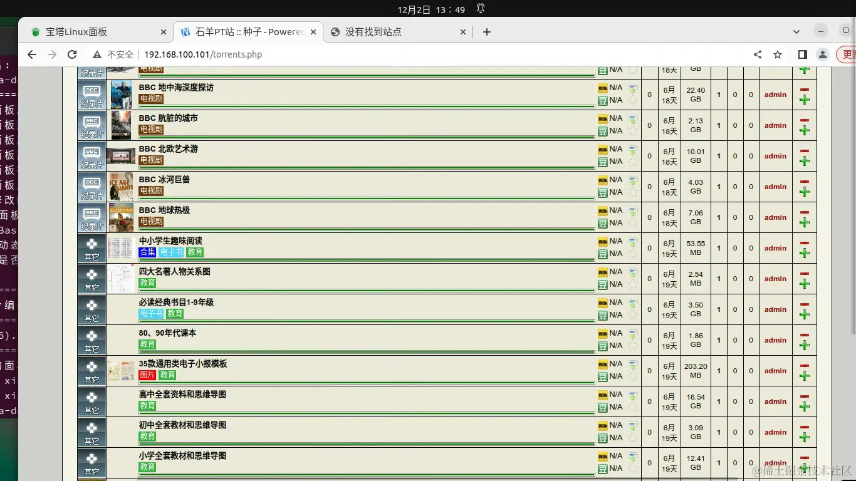Select the 纪录片 category icon beside BBC 冰河巨兽
Screen dimensions: 856x481
tap(91, 186)
